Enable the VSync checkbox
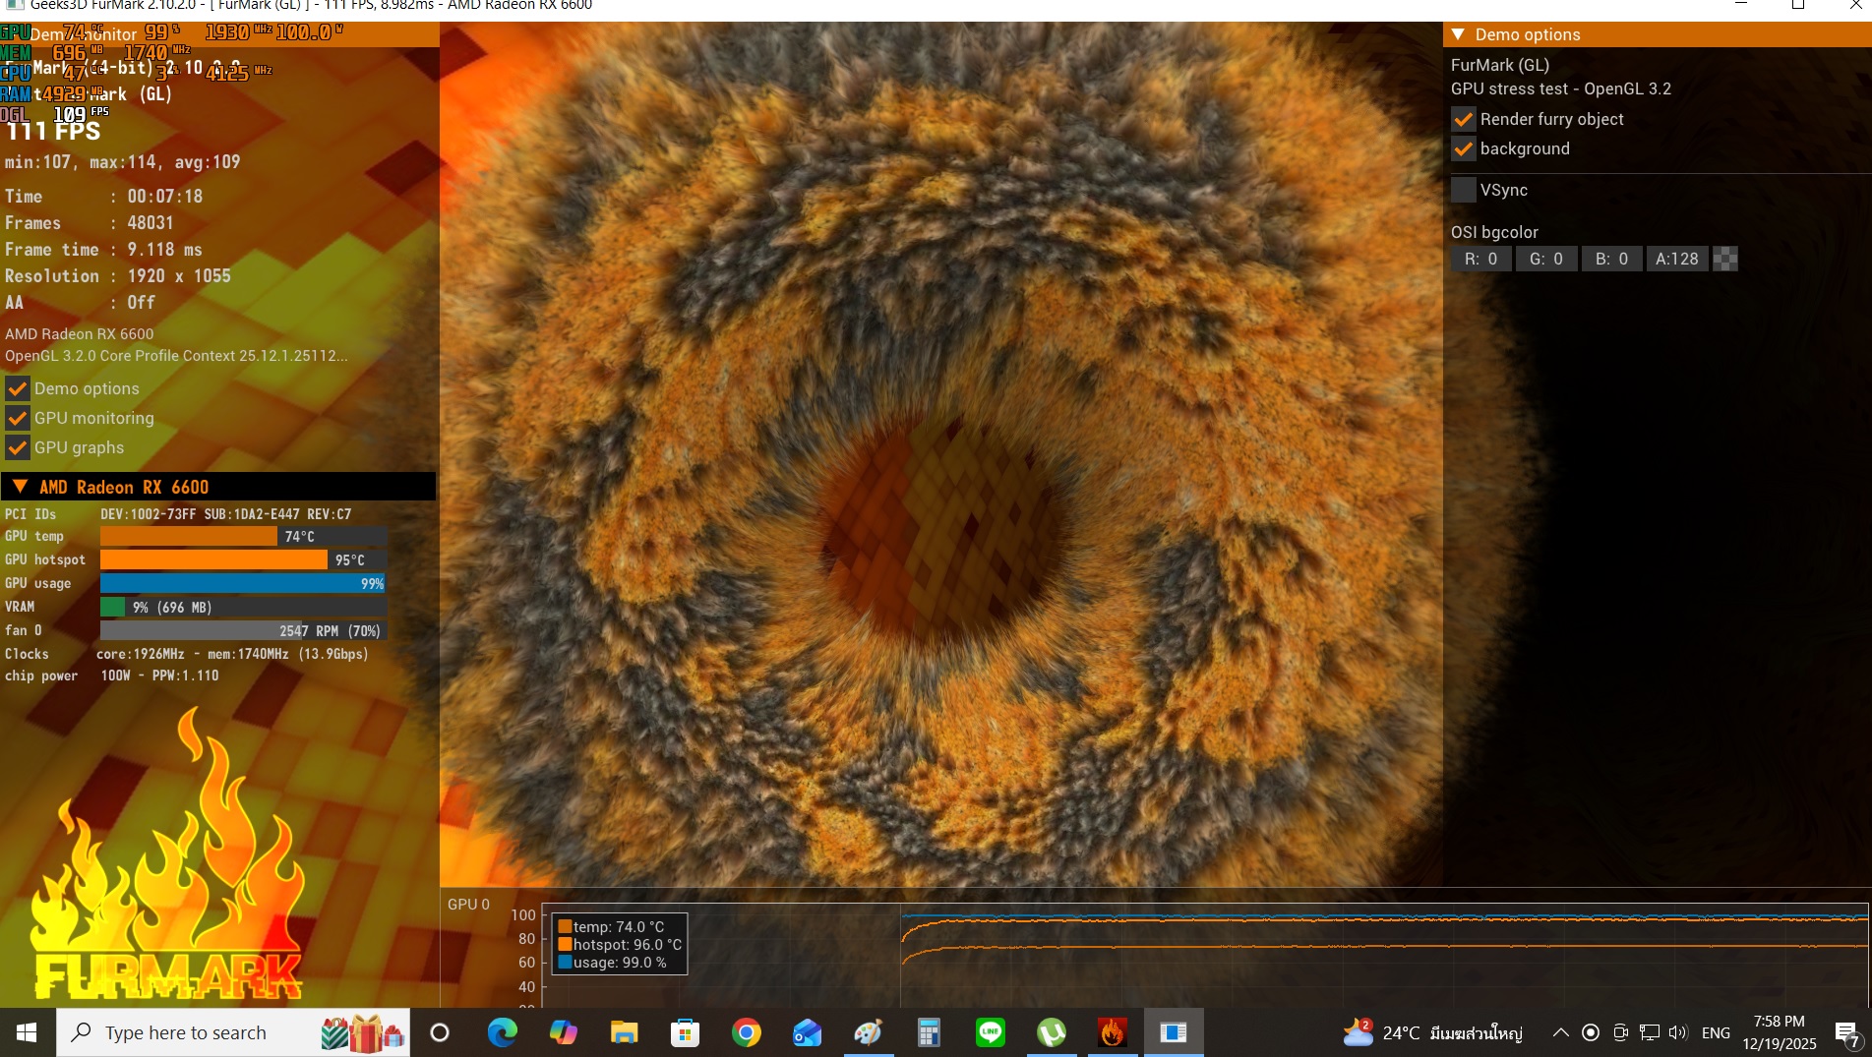1872x1057 pixels. 1464,190
